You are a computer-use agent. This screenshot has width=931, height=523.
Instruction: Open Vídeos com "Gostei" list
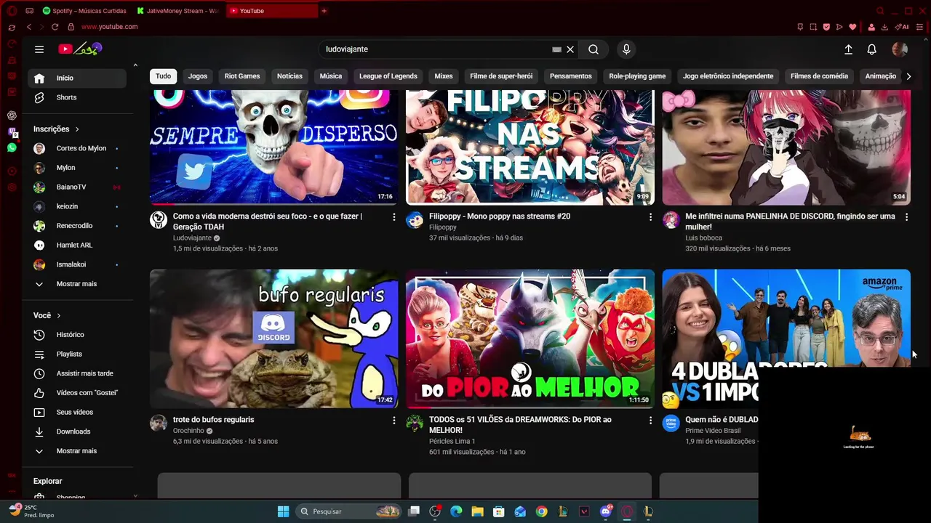pos(77,393)
